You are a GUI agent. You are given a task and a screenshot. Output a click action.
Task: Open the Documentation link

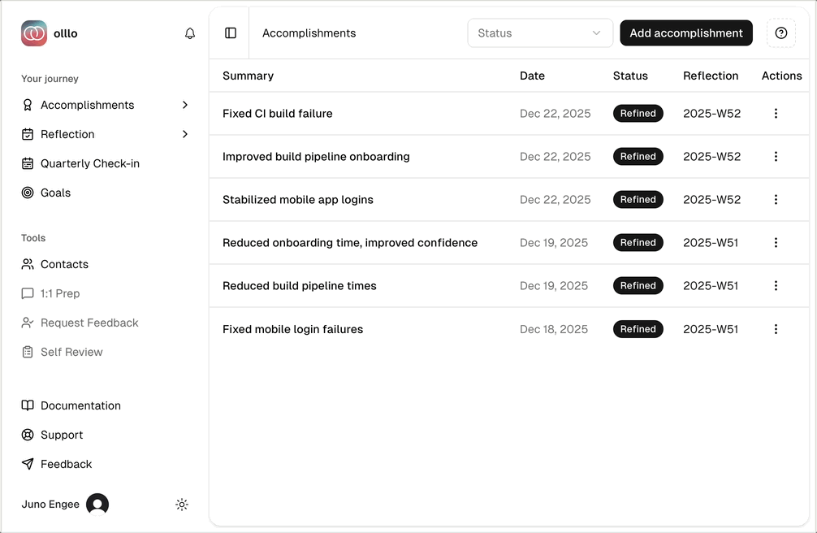[80, 405]
